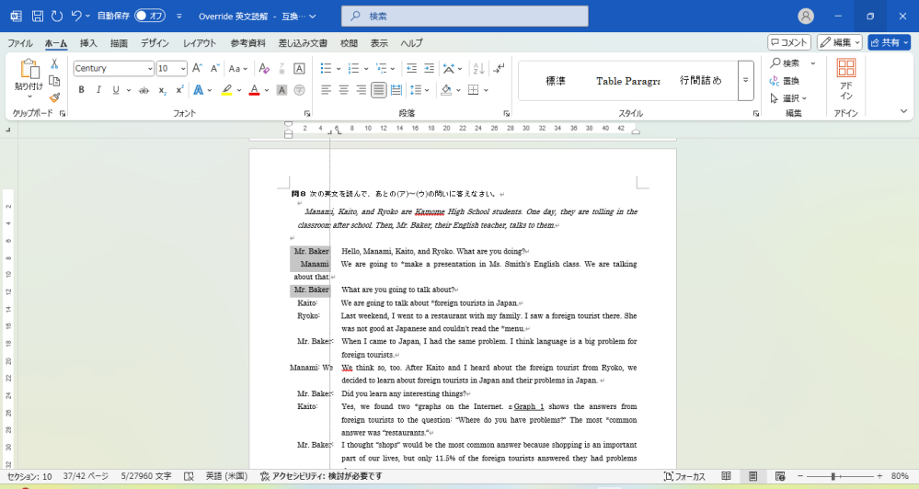Click the user account avatar icon

(x=806, y=17)
